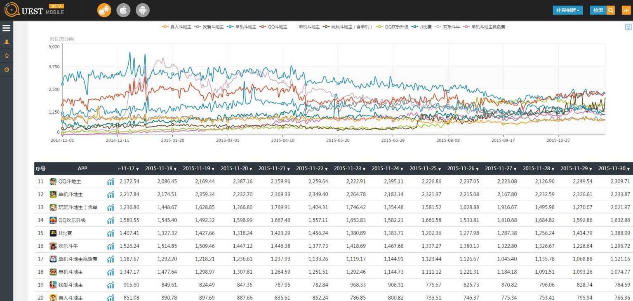Sort by the 2015-11-18 column arrow
Screen dimensions: 633x301
point(175,169)
